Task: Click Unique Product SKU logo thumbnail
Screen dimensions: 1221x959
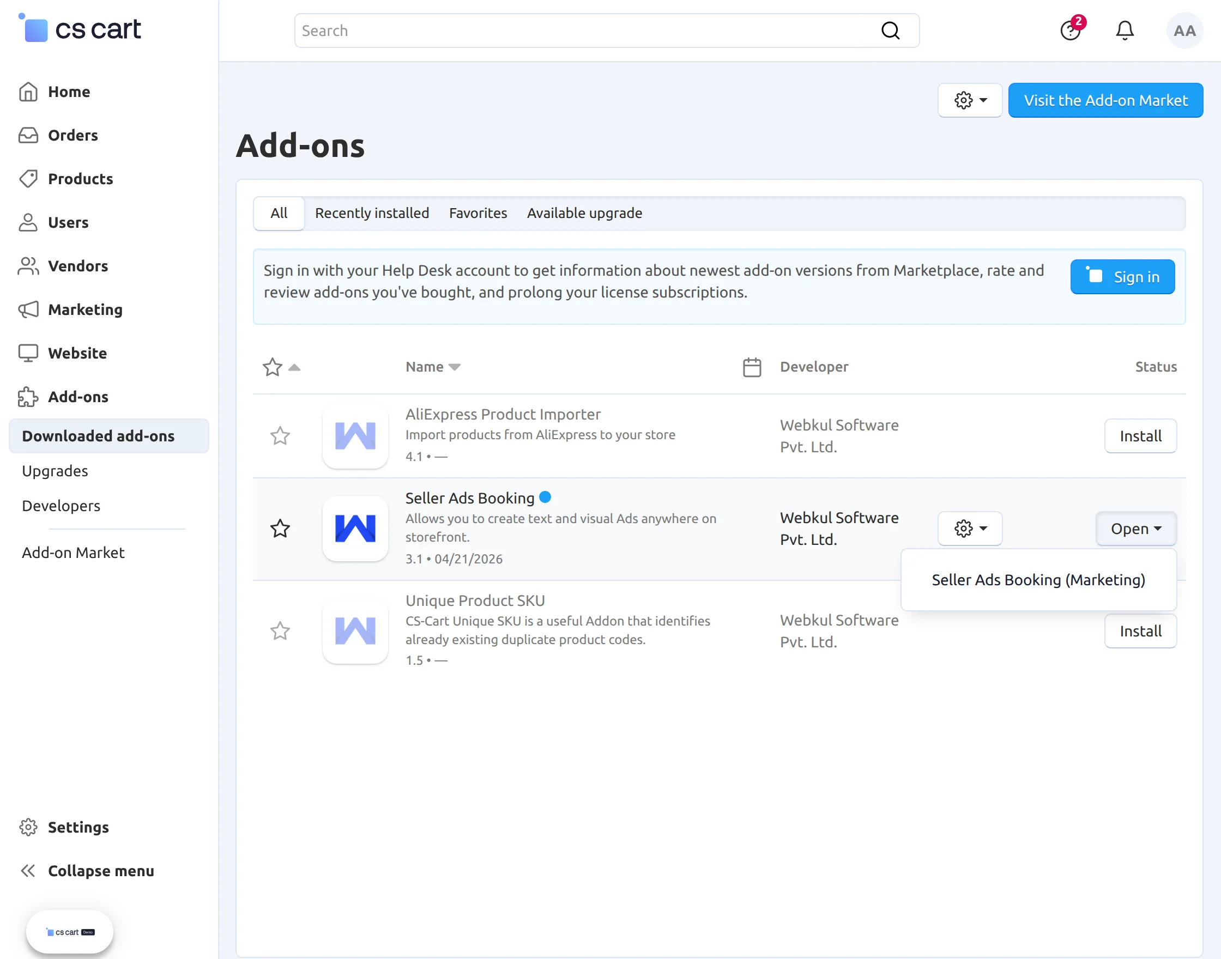Action: 355,630
